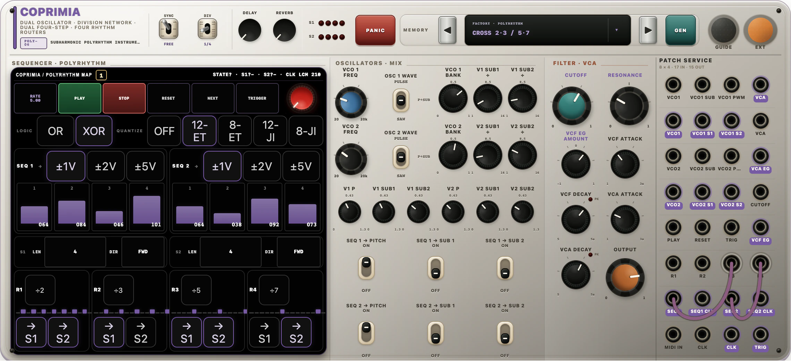Click the sequencer STOP button
791x362 pixels.
click(x=124, y=98)
